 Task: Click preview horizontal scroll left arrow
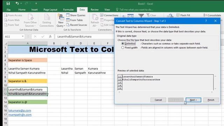click(x=119, y=92)
